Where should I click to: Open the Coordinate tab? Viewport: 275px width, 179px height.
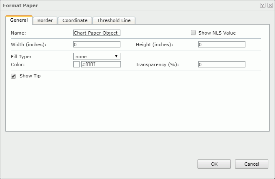click(75, 20)
